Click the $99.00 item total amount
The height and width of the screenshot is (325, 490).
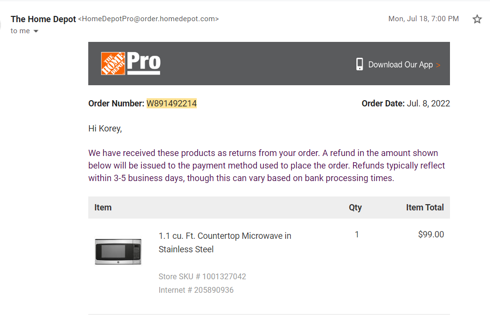pos(431,234)
